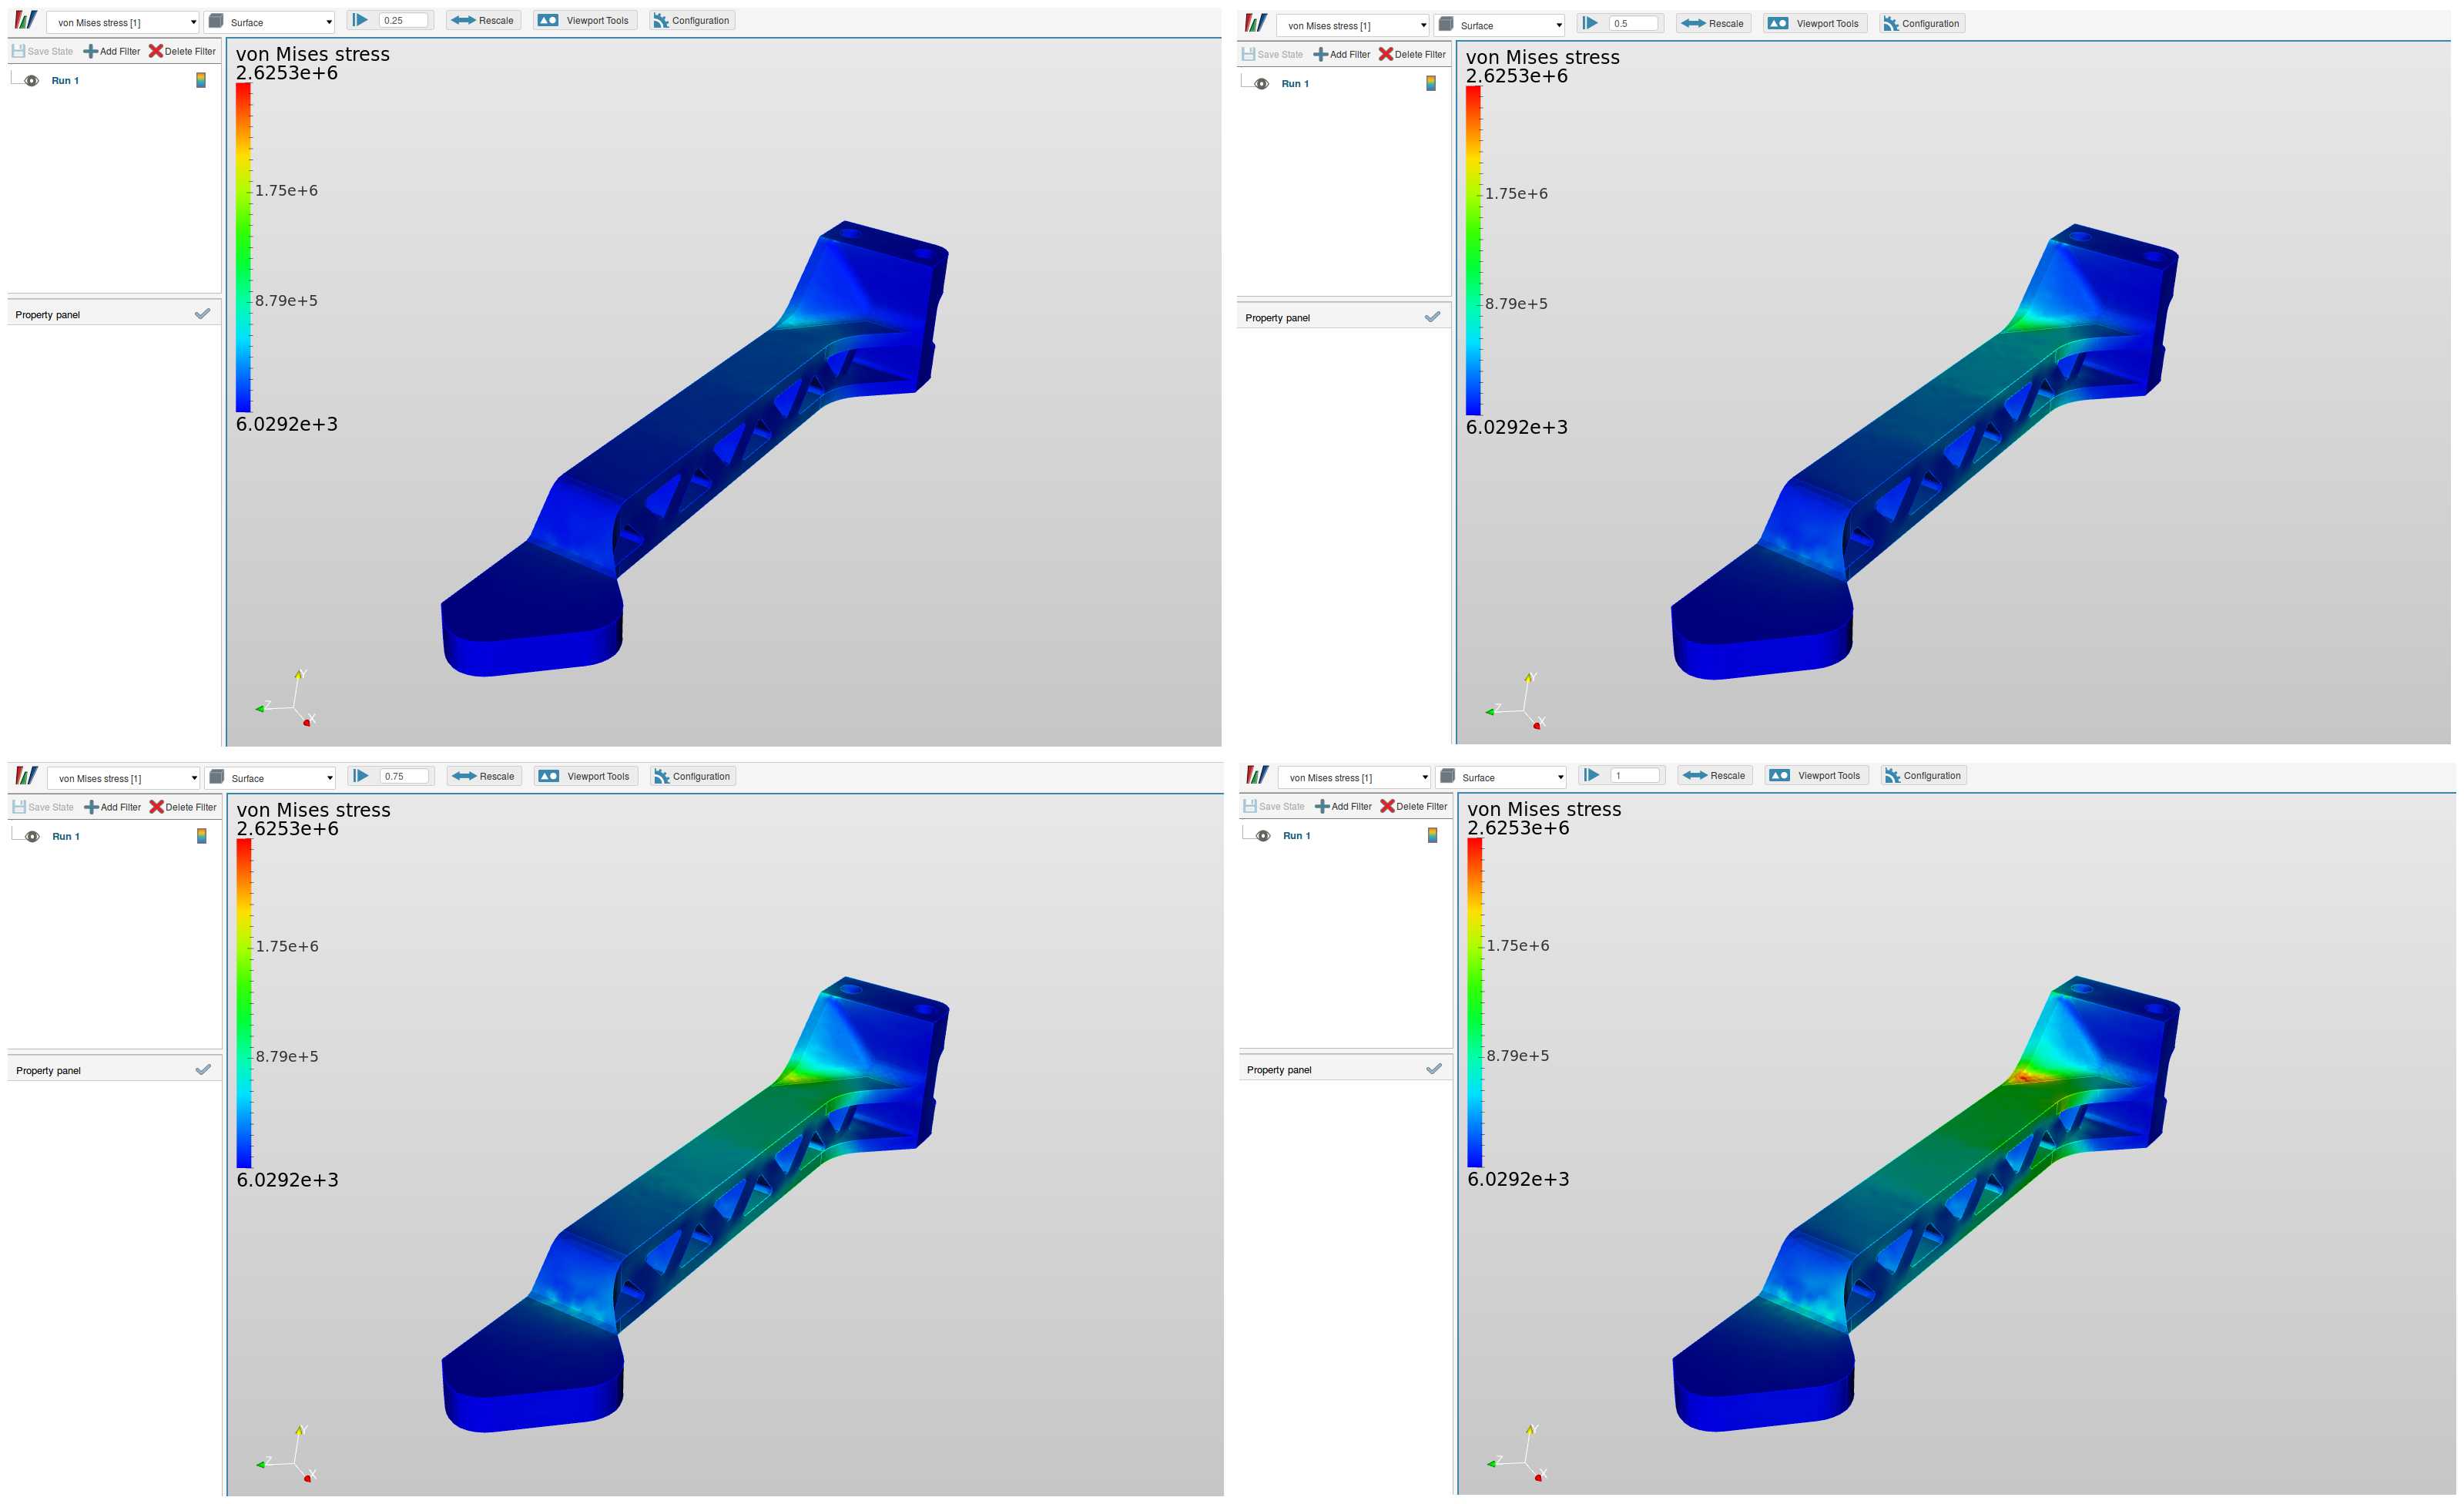Image resolution: width=2464 pixels, height=1504 pixels.
Task: Click Rescale button in the top-left panel
Action: pyautogui.click(x=484, y=20)
